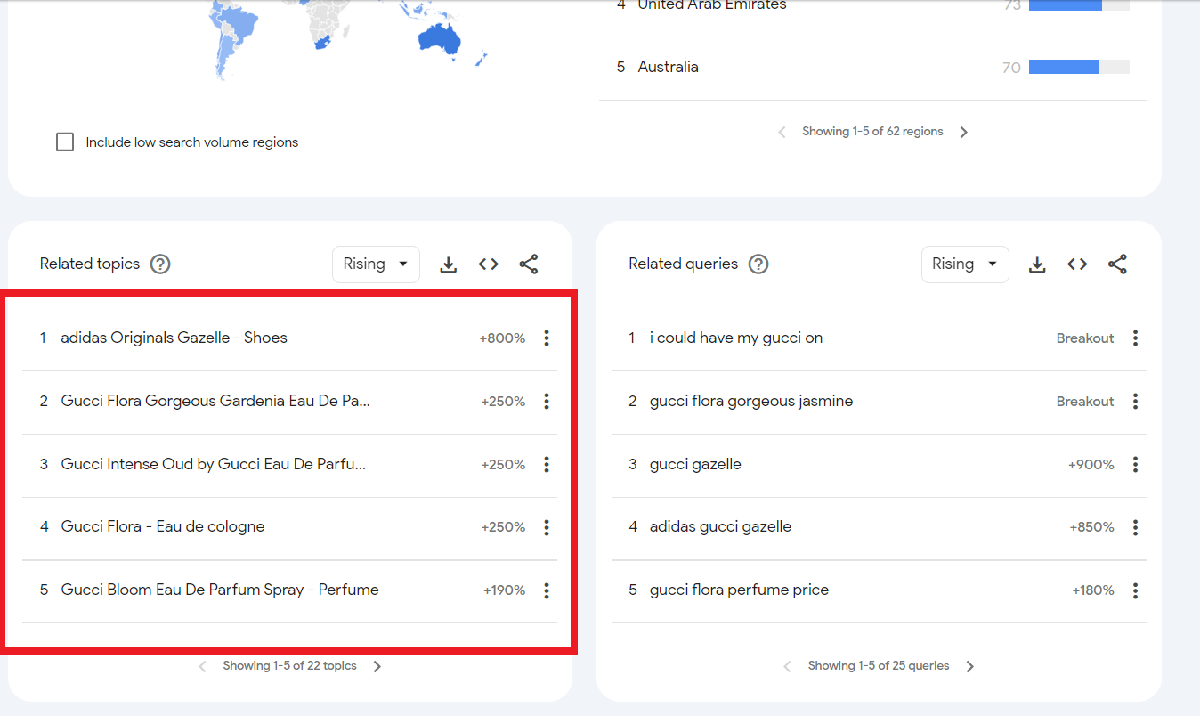Screen dimensions: 1200x716
Task: Open 'gucci flora gorgeous jasmine' query
Action: click(x=751, y=402)
